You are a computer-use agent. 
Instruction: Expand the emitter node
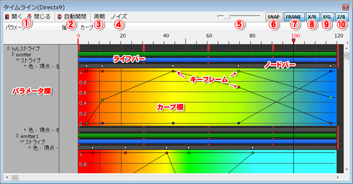[13, 54]
